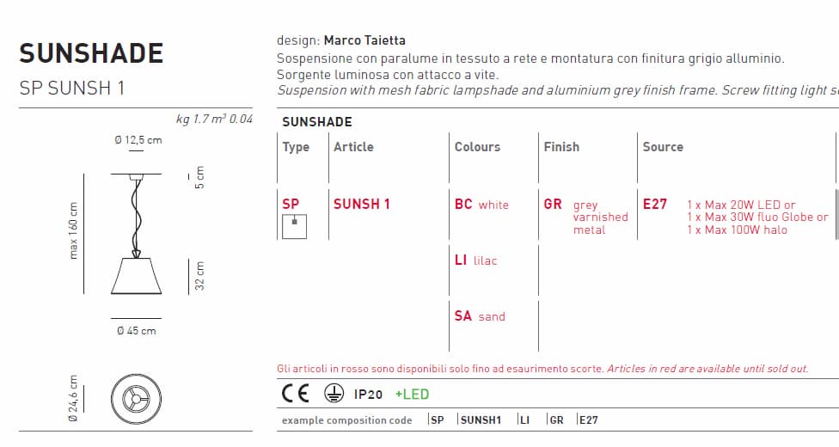This screenshot has width=839, height=447.
Task: Click the circular top-view lamp diagram
Action: pyautogui.click(x=136, y=400)
